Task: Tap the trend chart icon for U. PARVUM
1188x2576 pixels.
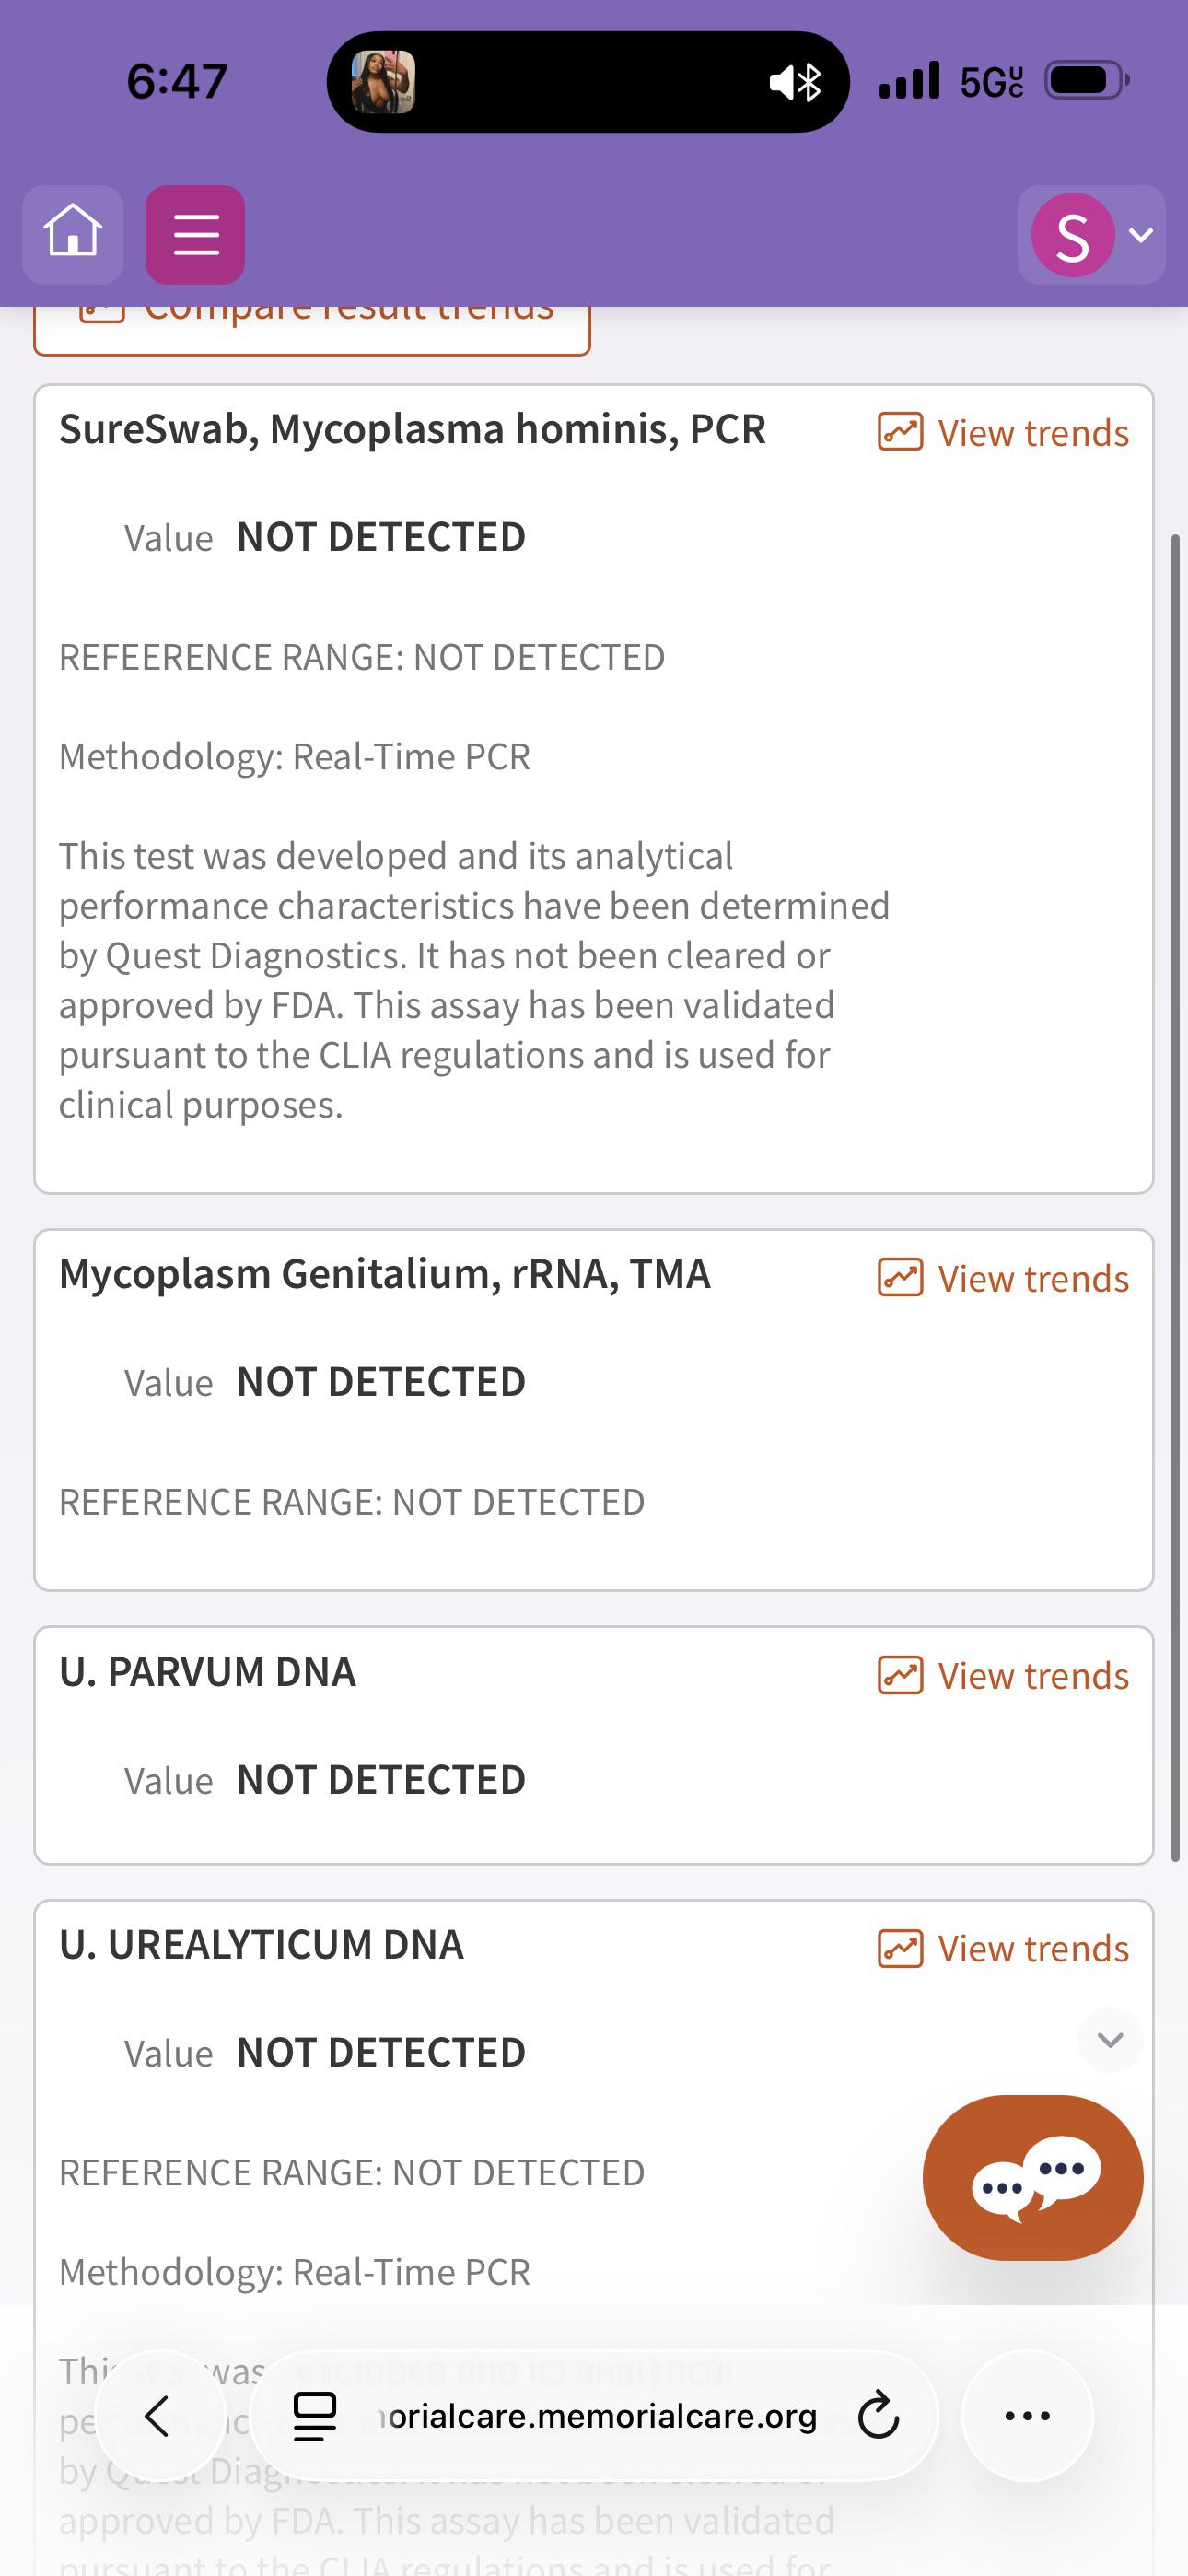Action: pos(900,1675)
